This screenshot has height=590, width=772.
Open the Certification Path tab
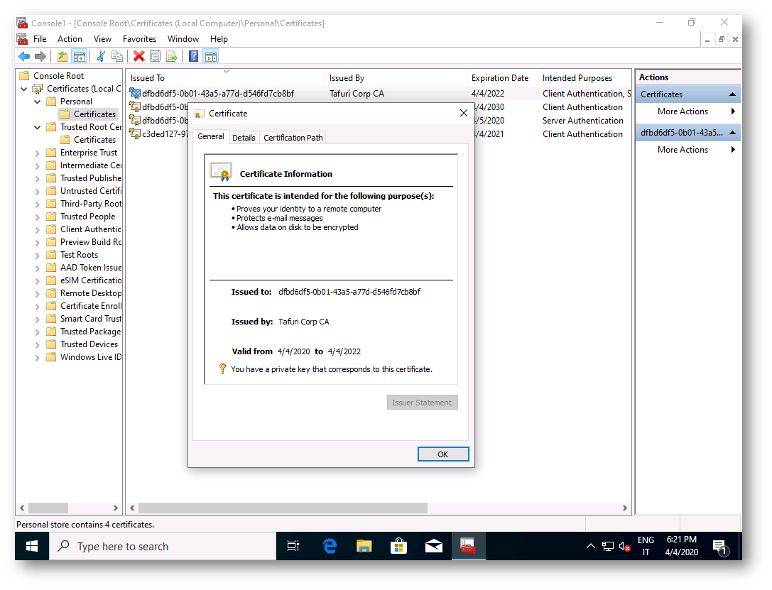coord(293,138)
